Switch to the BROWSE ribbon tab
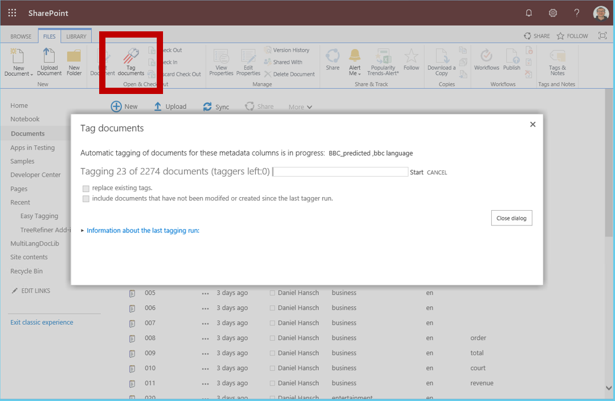The image size is (615, 401). click(x=21, y=36)
